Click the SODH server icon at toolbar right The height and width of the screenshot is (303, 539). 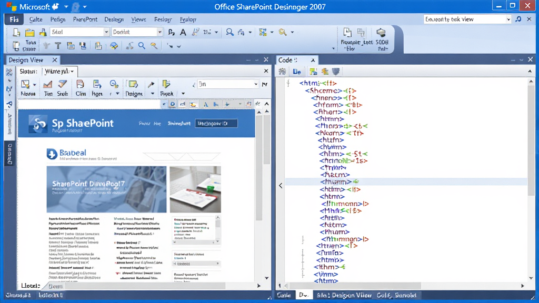point(381,33)
